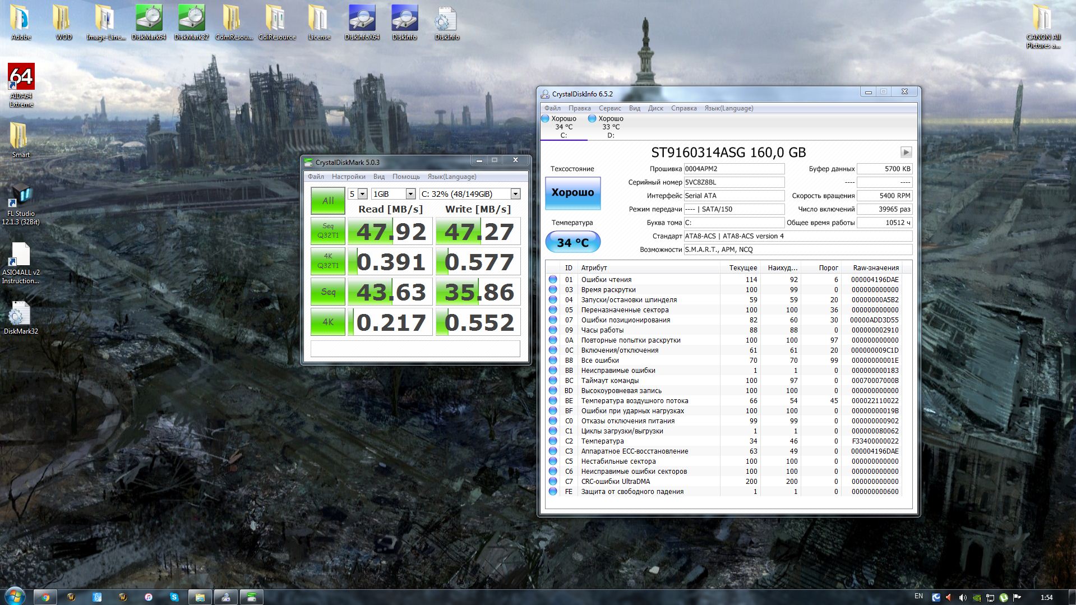1076x605 pixels.
Task: Run all benchmarks with the All button
Action: coord(328,201)
